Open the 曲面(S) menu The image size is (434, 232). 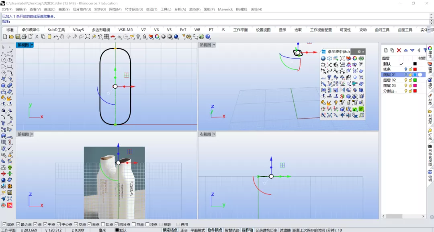(64, 9)
